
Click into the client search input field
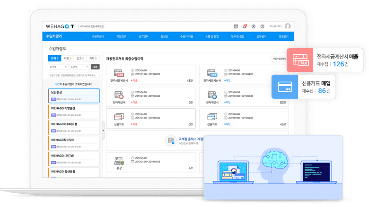click(74, 75)
